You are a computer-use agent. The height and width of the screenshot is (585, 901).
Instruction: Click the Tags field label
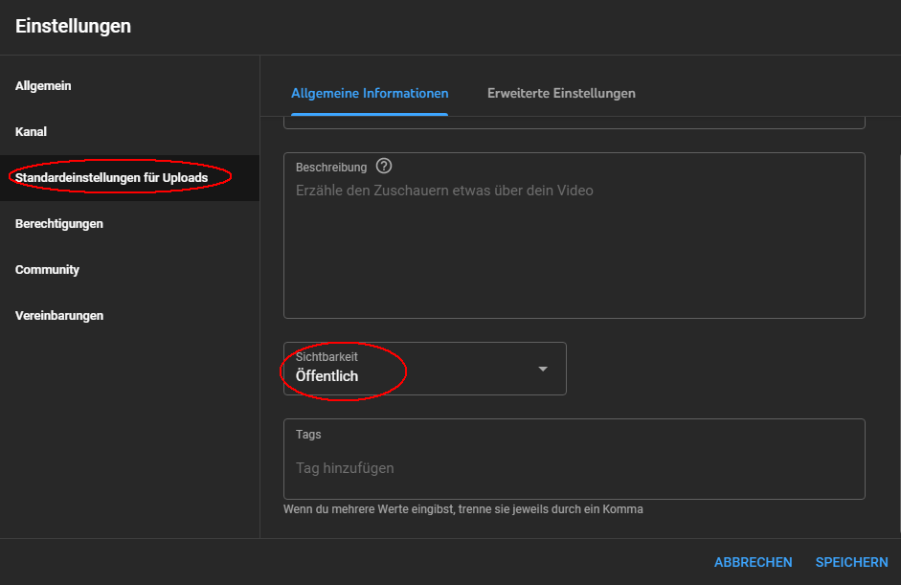click(x=308, y=435)
